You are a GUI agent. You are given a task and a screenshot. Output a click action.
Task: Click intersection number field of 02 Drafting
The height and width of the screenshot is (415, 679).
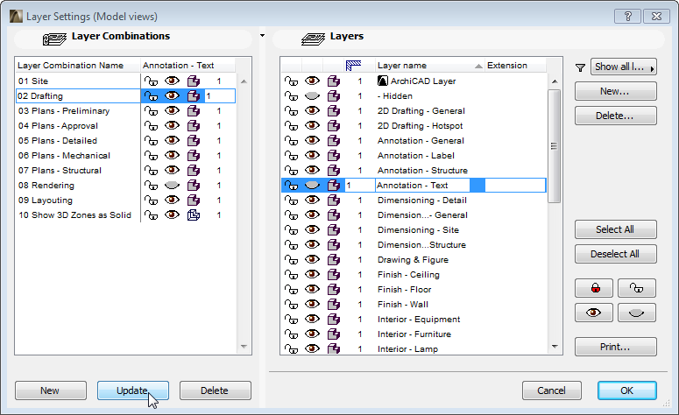[x=220, y=96]
